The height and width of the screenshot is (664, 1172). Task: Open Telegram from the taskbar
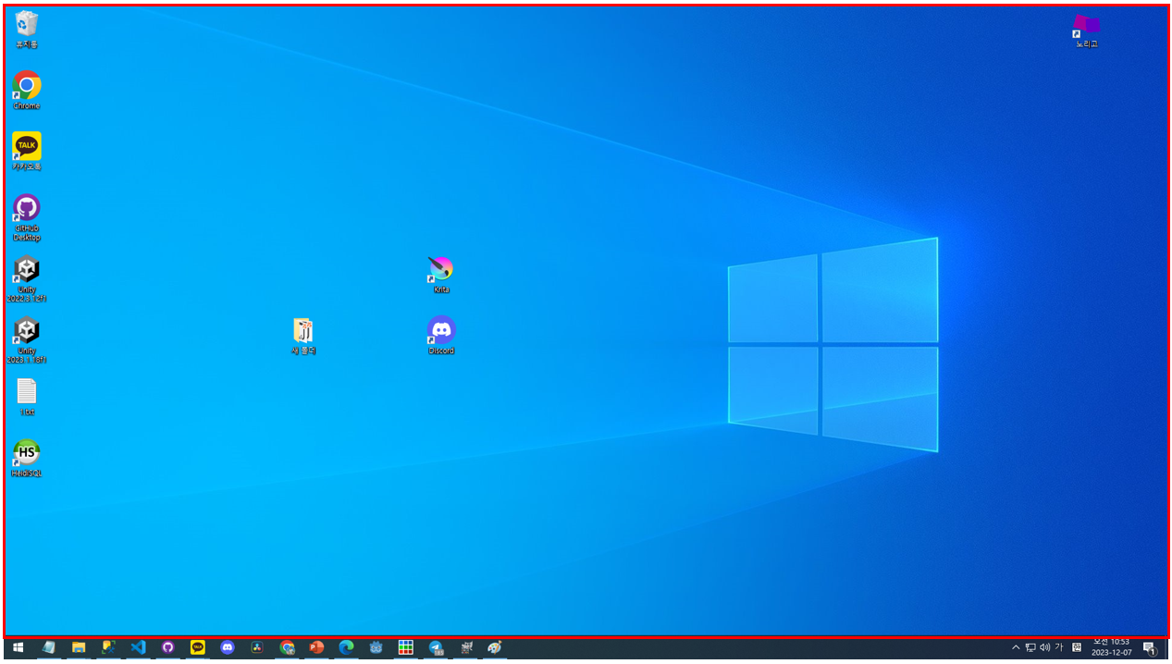click(436, 647)
